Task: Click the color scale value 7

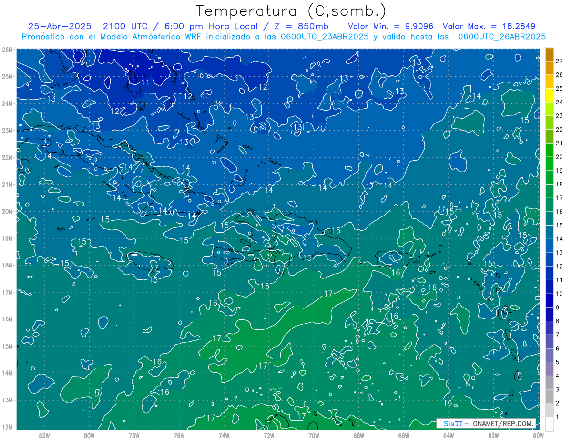Action: 558,335
